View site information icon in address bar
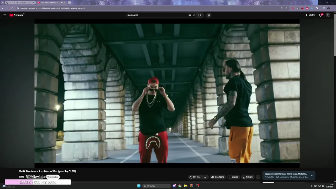This screenshot has width=336, height=189. coord(18,8)
